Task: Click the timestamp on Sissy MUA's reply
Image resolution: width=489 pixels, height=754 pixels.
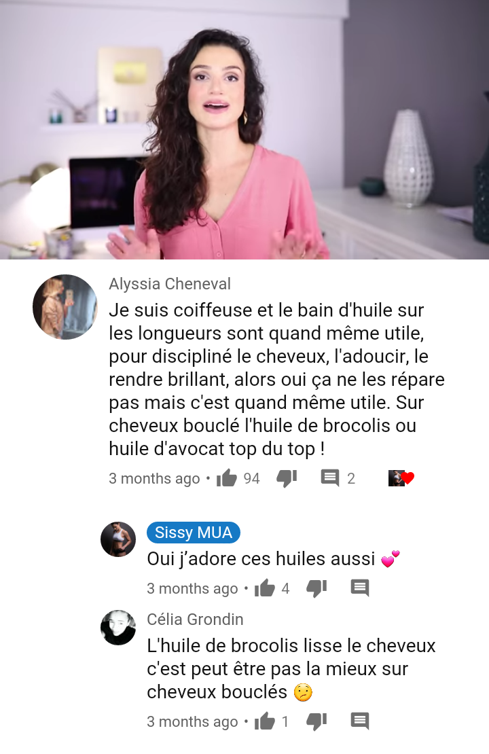Action: (x=192, y=588)
